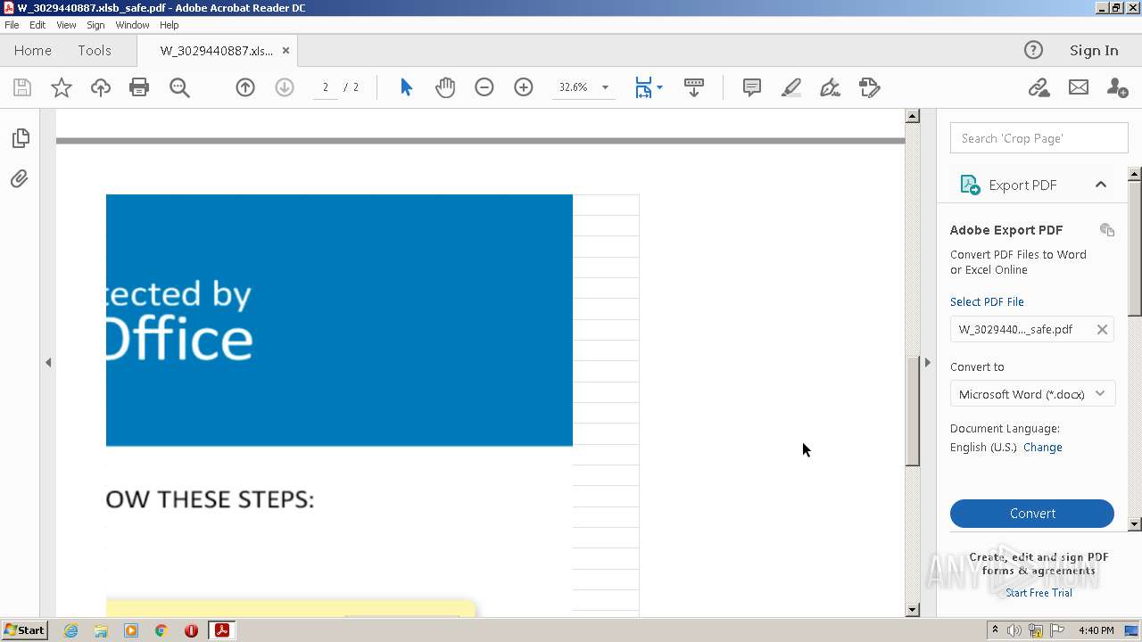Open the View menu
Screen dimensions: 1142x642
click(67, 25)
